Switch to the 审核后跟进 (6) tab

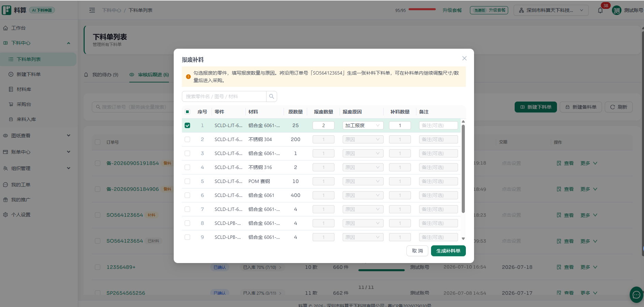[x=149, y=75]
